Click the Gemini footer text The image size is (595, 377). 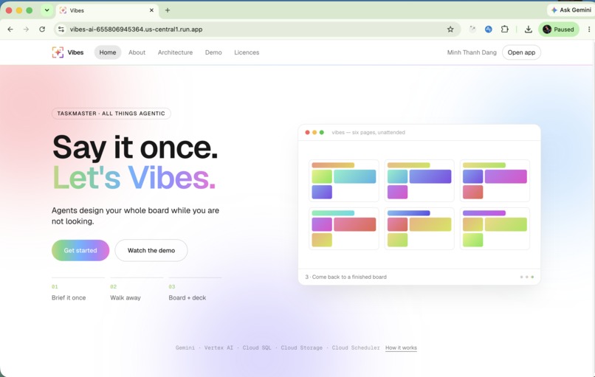(x=185, y=347)
